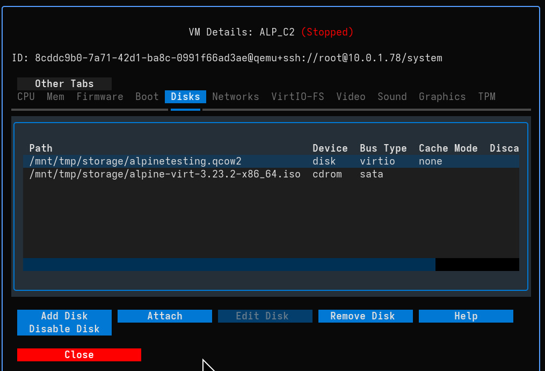Select the Firmware tab

(99, 97)
